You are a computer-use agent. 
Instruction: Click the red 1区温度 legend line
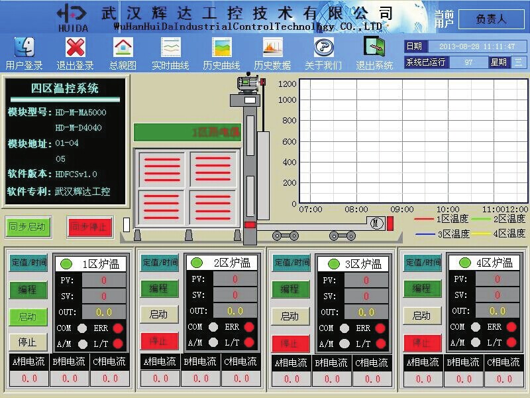click(x=425, y=218)
